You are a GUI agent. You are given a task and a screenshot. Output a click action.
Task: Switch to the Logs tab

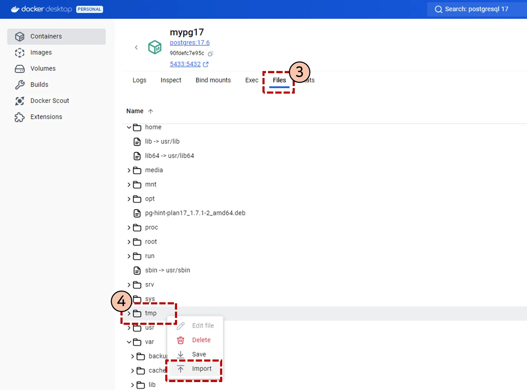[139, 80]
